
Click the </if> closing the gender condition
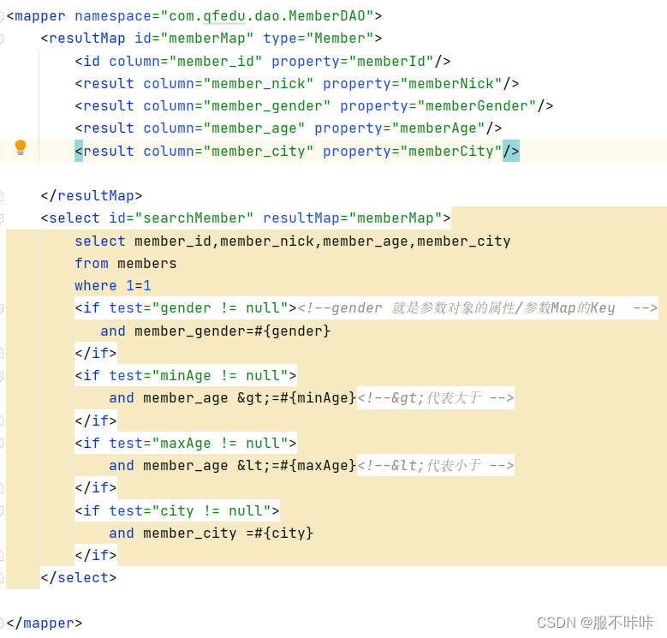point(96,353)
